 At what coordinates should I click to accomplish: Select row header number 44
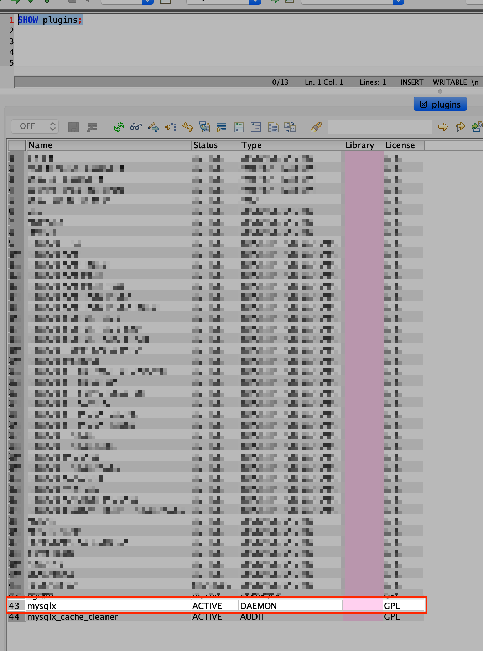tap(16, 616)
